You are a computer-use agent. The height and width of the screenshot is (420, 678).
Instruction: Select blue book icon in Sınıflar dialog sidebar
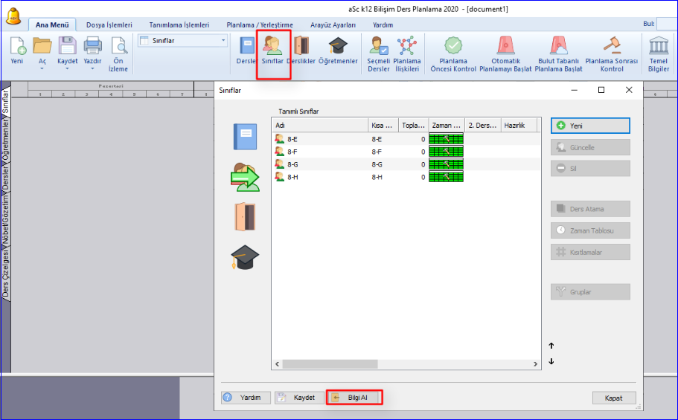click(x=245, y=137)
